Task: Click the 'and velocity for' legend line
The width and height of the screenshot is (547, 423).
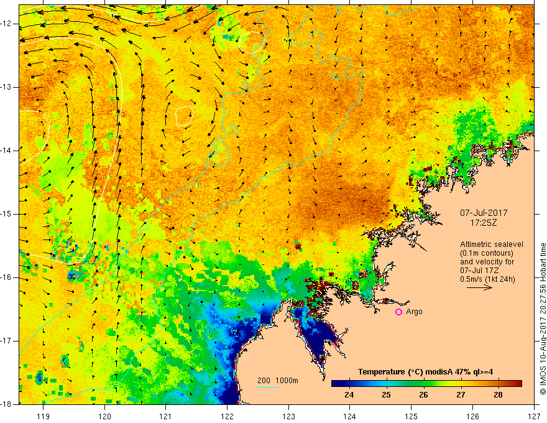Action: [x=487, y=262]
